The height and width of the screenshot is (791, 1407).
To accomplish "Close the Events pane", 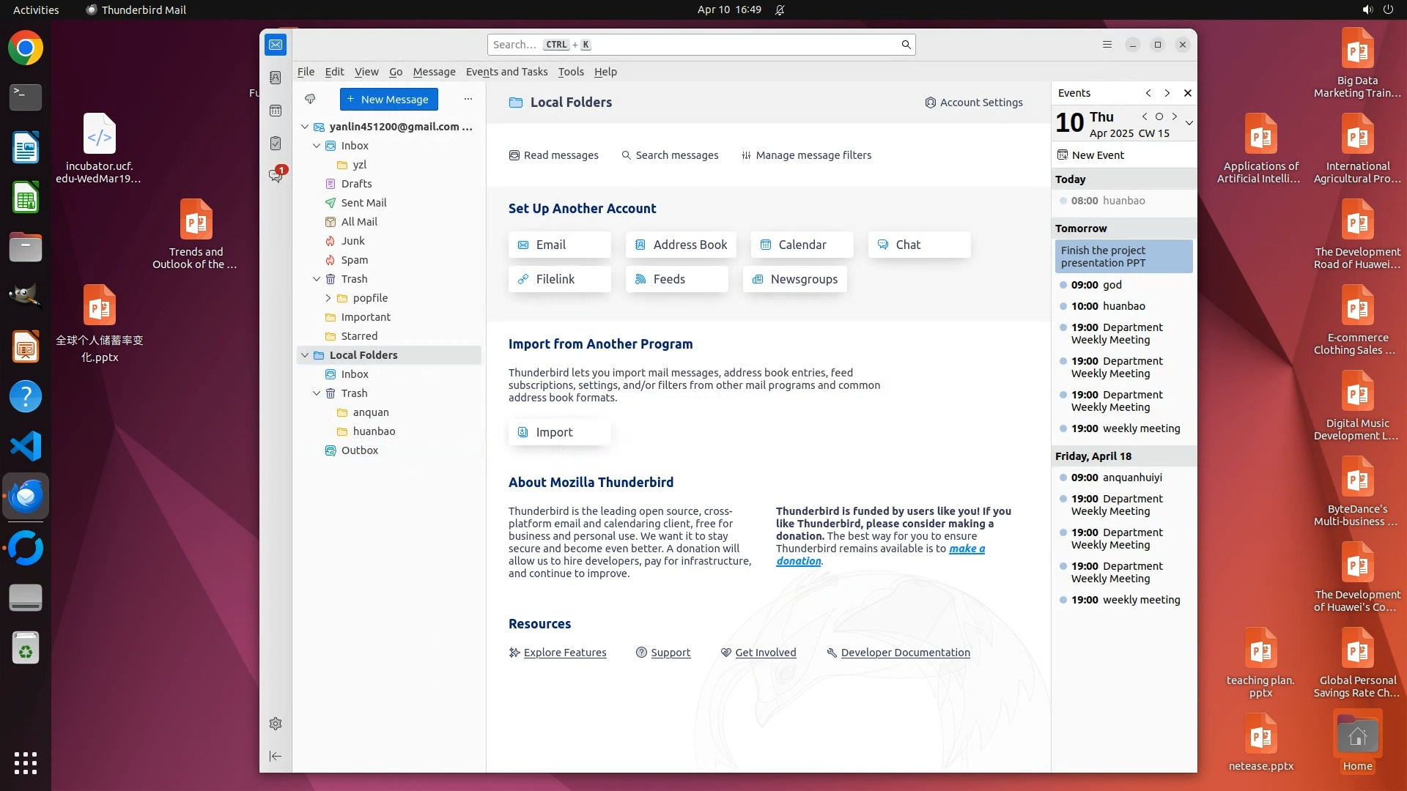I will pos(1188,93).
